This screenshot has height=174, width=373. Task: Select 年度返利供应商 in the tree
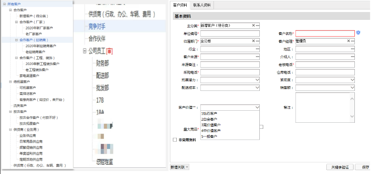31,153
